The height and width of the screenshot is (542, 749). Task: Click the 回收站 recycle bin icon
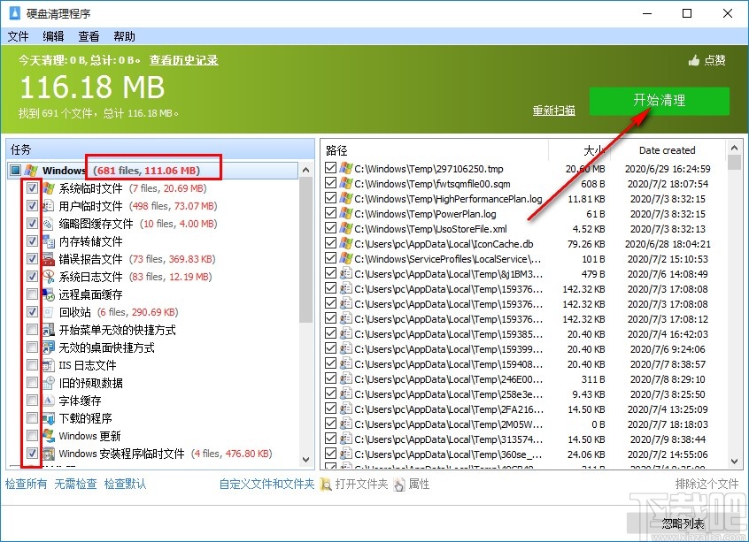pos(48,311)
